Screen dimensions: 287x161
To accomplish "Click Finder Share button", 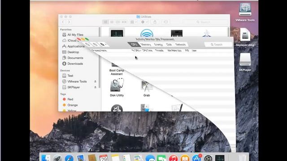I will [155, 22].
